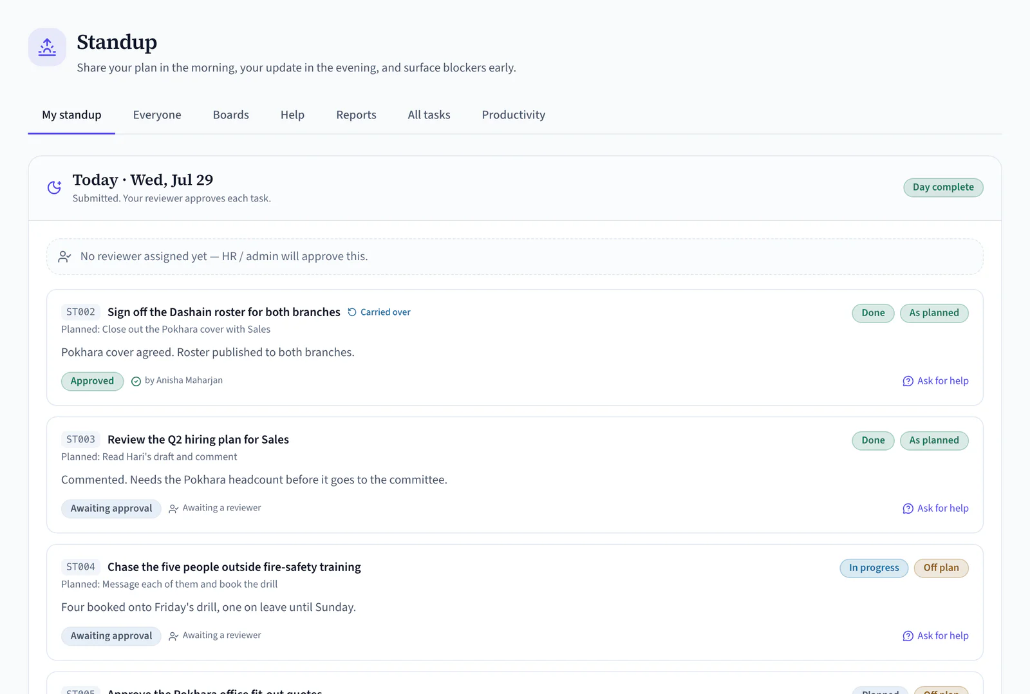Click the awaiting reviewer icon on ST003
Screen dimensions: 1030x694
pos(173,509)
